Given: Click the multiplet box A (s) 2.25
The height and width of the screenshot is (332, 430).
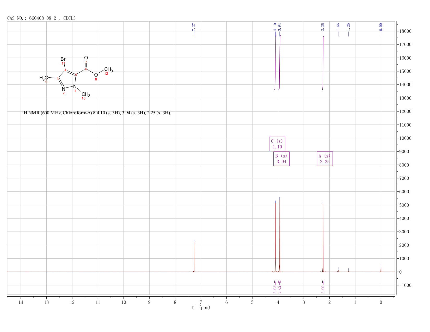Looking at the screenshot, I should pos(325,159).
